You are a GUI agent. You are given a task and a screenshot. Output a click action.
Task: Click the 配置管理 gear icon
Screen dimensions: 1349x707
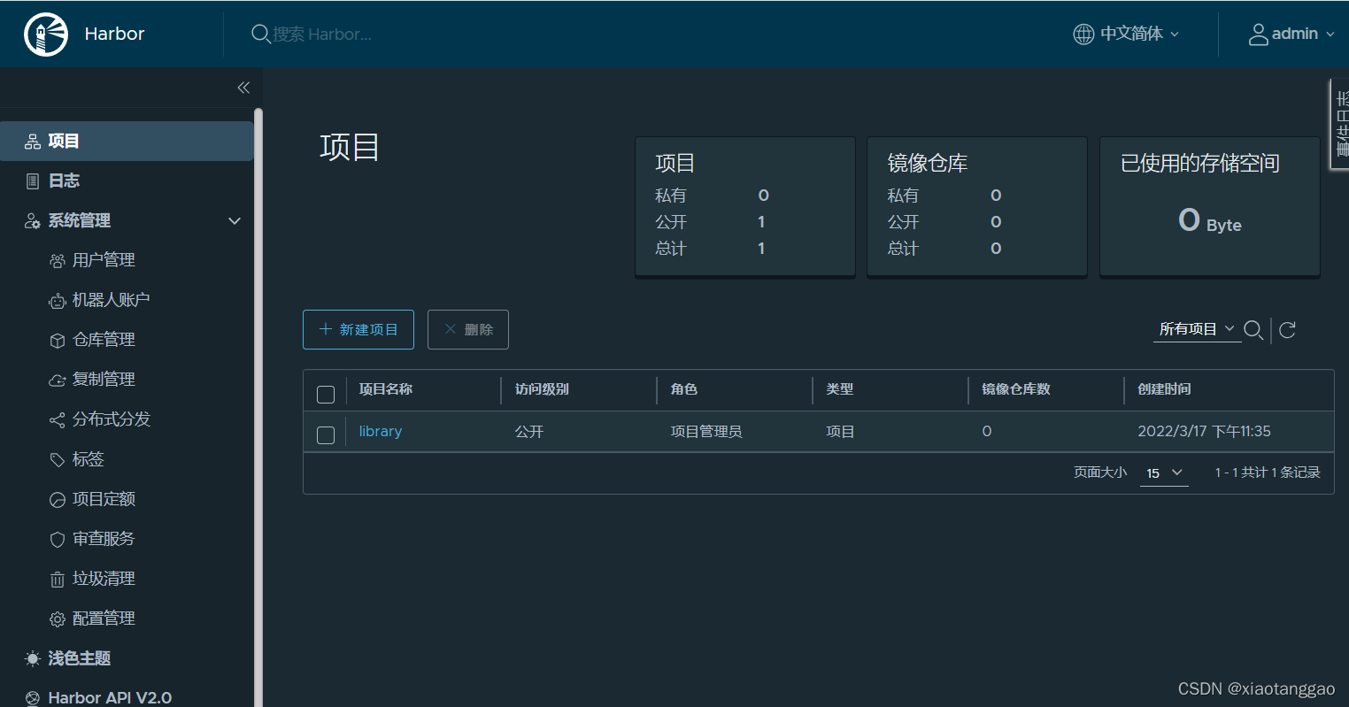(x=58, y=619)
